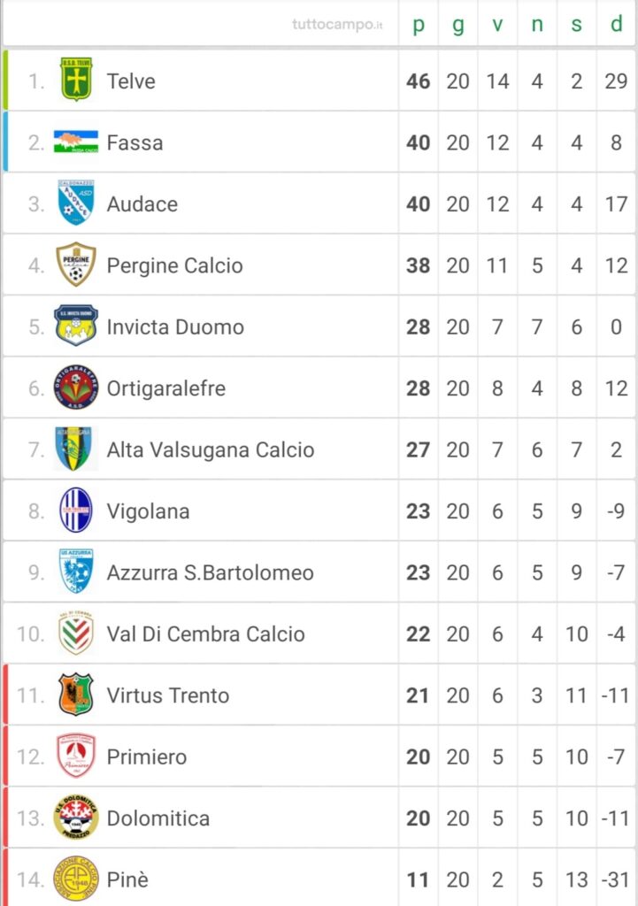Sort table by points column p

(419, 24)
